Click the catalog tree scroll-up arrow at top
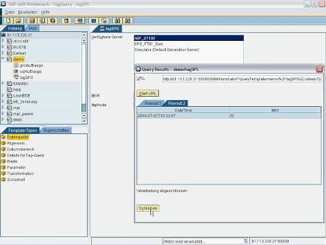326x245 pixels. point(84,35)
